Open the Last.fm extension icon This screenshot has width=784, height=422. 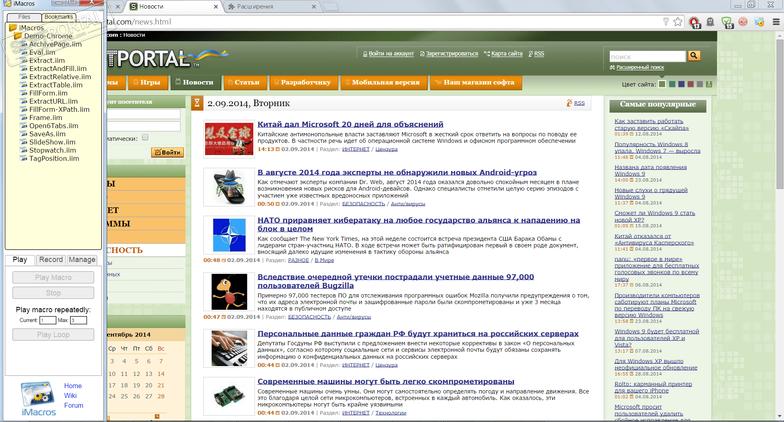coord(743,22)
